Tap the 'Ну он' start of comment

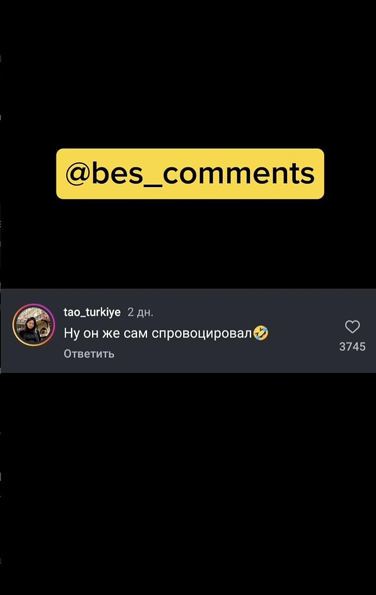[81, 333]
